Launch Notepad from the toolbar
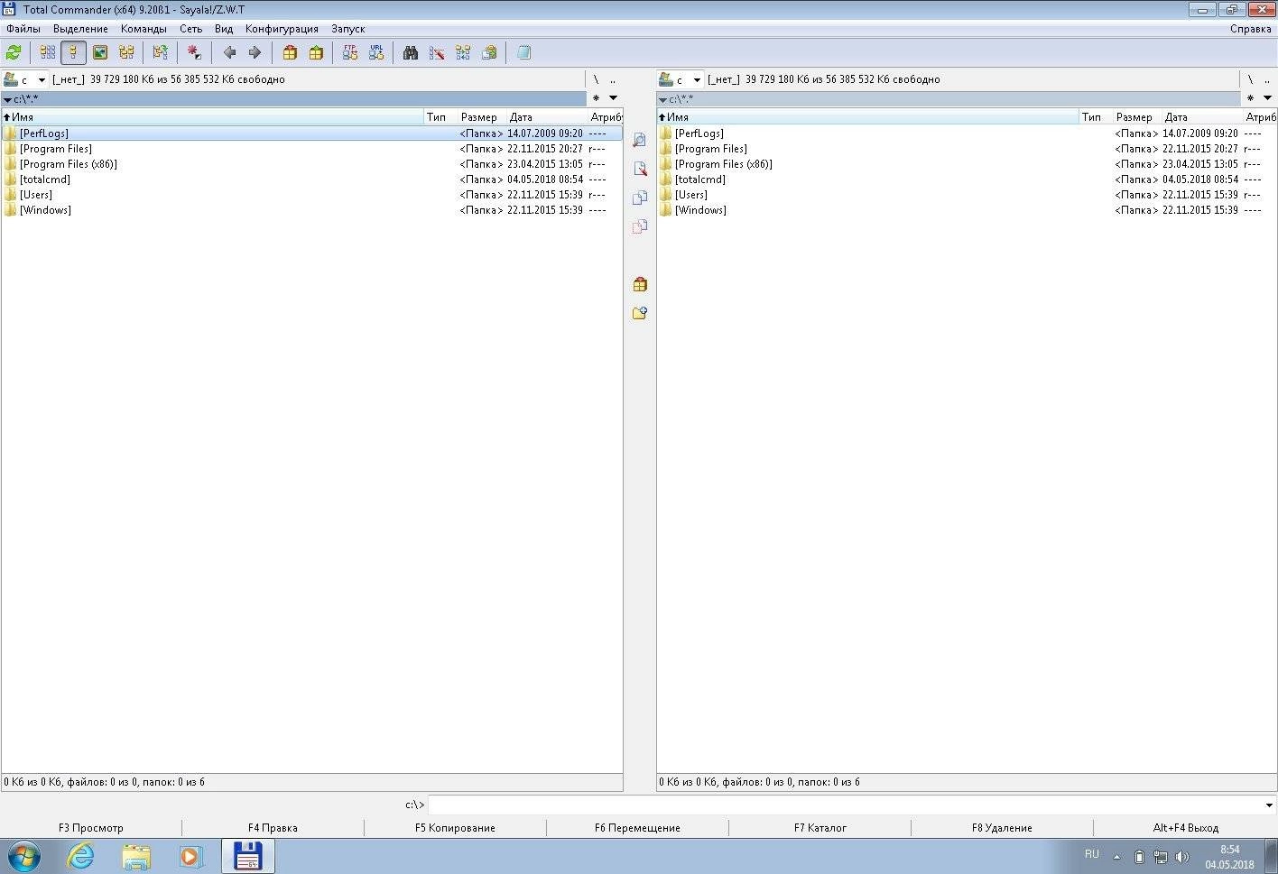The height and width of the screenshot is (874, 1278). pyautogui.click(x=523, y=52)
